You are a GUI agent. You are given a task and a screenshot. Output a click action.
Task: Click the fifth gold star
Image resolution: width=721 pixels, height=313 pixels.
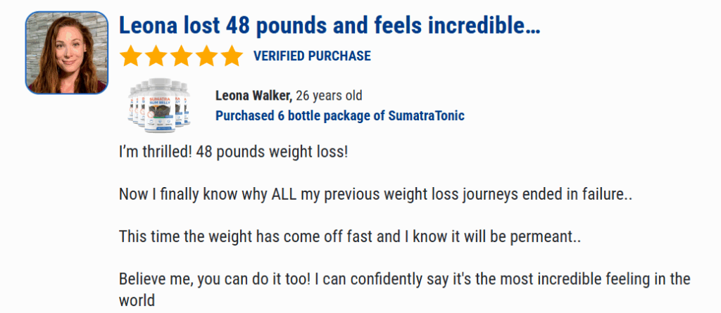231,56
